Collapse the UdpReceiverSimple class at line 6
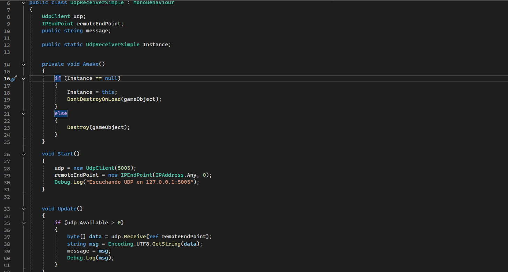Viewport: 508px width, 272px height. point(23,3)
